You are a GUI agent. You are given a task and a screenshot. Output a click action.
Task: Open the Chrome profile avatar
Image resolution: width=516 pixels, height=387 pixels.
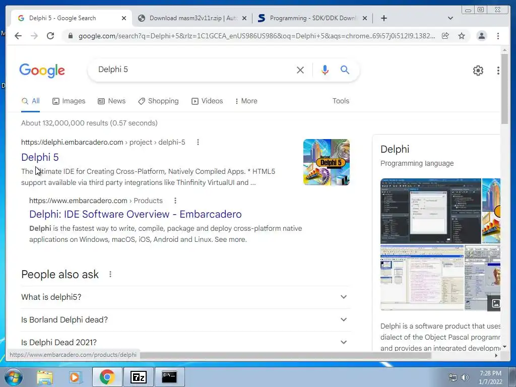coord(481,36)
